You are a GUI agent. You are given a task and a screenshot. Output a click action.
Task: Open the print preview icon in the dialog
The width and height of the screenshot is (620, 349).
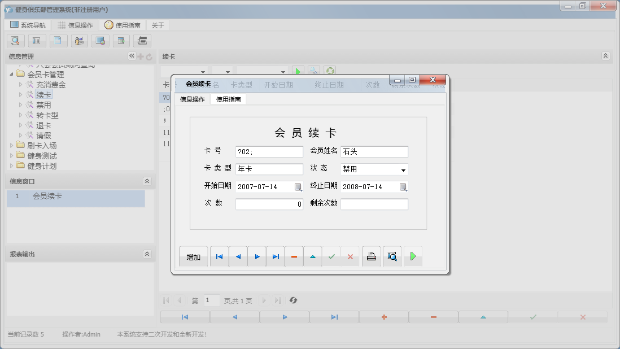coord(392,256)
